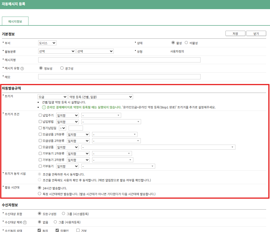270x232 pixels.
Task: Open 기부동기 1차분류 value dropdown
Action: (x=112, y=153)
